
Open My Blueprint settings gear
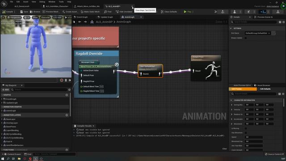69,89
